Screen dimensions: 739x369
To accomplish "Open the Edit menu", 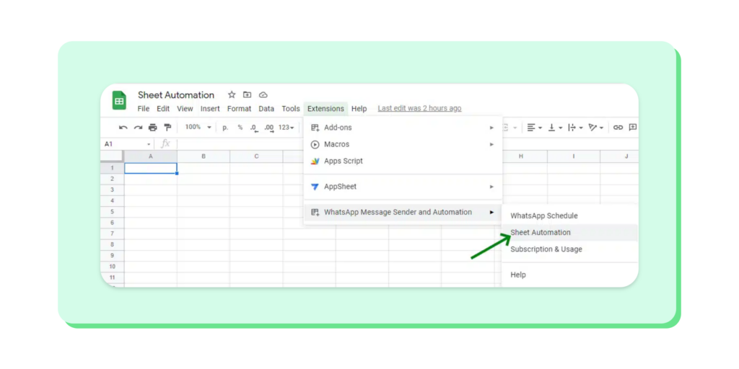I will pyautogui.click(x=163, y=109).
